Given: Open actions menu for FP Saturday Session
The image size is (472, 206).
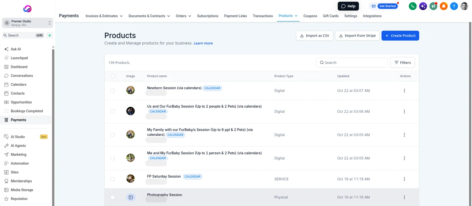Looking at the screenshot, I should (404, 179).
